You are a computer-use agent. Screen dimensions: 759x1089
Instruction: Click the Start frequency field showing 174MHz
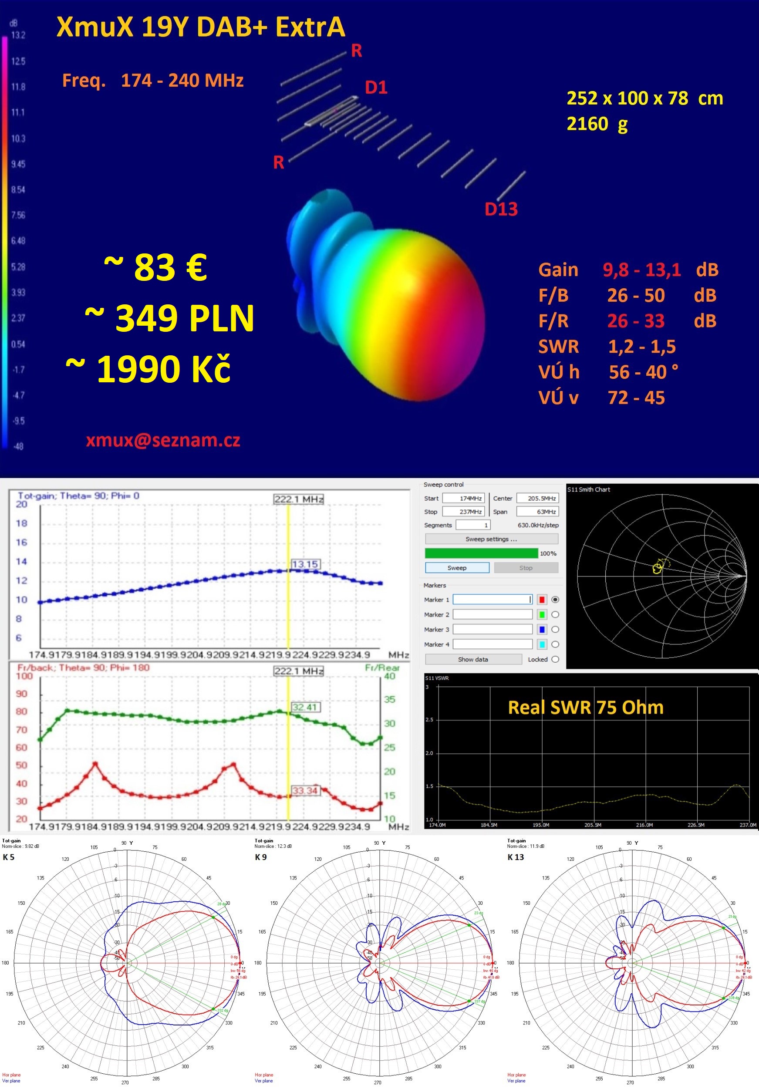click(x=463, y=498)
